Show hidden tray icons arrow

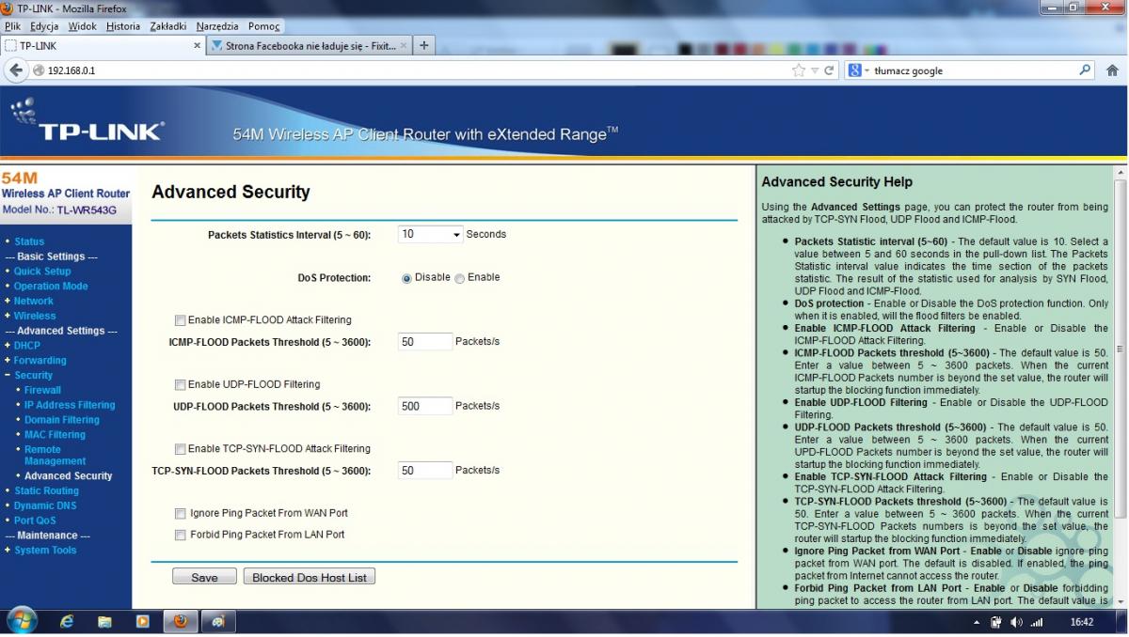[978, 623]
